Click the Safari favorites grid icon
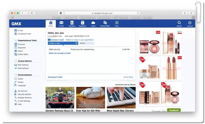The image size is (205, 124). coord(12,17)
